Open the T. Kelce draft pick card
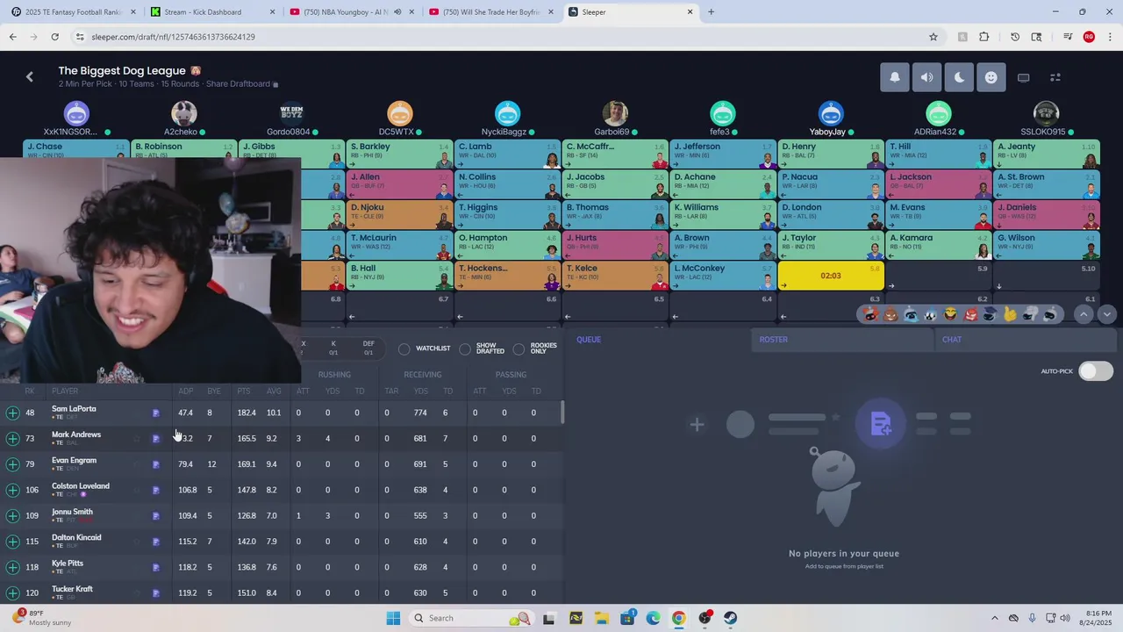This screenshot has height=632, width=1123. point(615,276)
